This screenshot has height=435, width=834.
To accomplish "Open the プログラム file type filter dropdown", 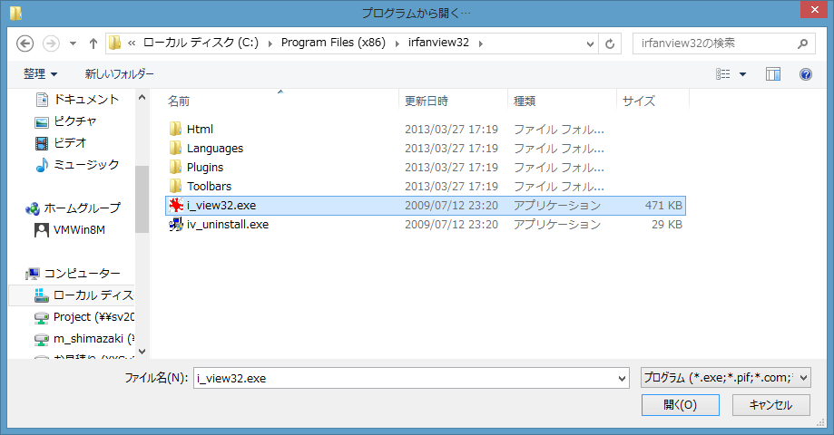I will [726, 378].
